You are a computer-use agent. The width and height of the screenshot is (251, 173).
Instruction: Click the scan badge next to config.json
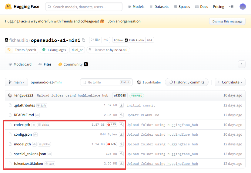[x=35, y=134]
